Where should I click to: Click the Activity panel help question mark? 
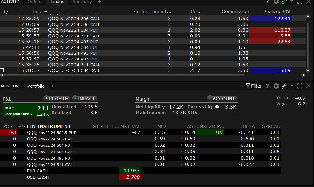click(267, 2)
